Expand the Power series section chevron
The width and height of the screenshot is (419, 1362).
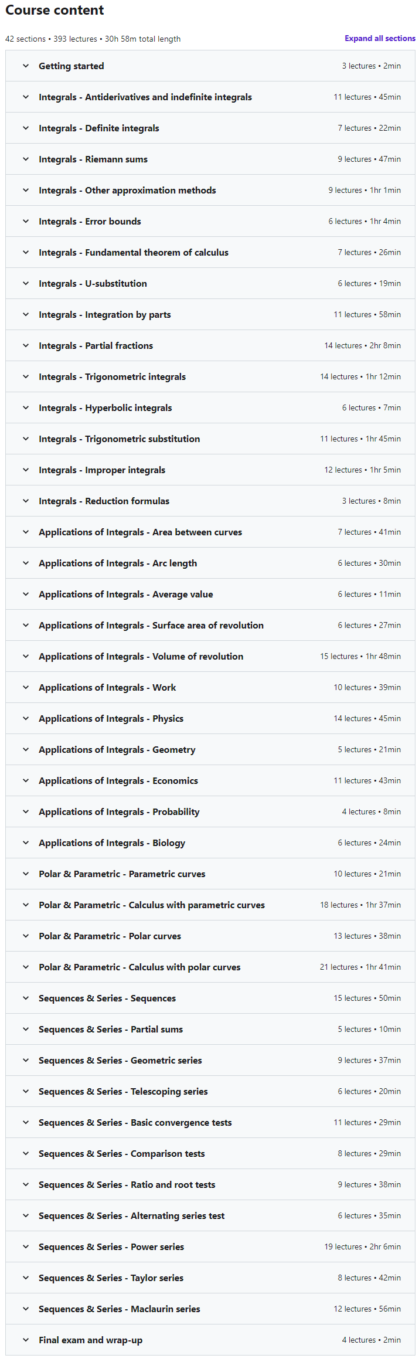pyautogui.click(x=26, y=1247)
